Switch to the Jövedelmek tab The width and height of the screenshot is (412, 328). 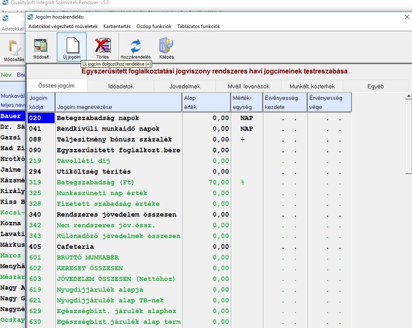185,86
